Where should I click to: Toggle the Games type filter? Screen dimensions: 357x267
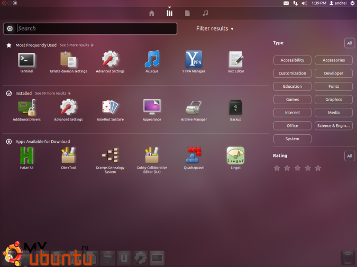[292, 99]
